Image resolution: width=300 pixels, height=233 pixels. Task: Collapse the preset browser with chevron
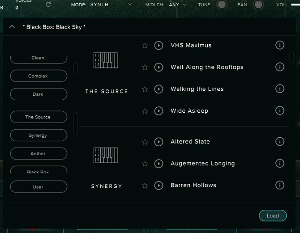pos(12,27)
